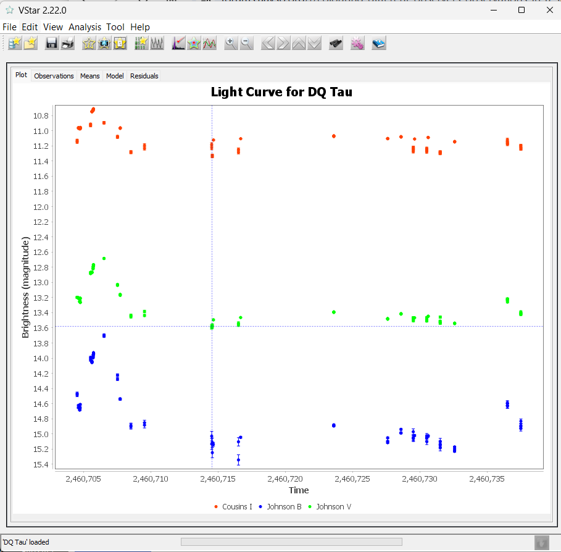
Task: Load a new star from AAVSO database
Action: (x=15, y=43)
